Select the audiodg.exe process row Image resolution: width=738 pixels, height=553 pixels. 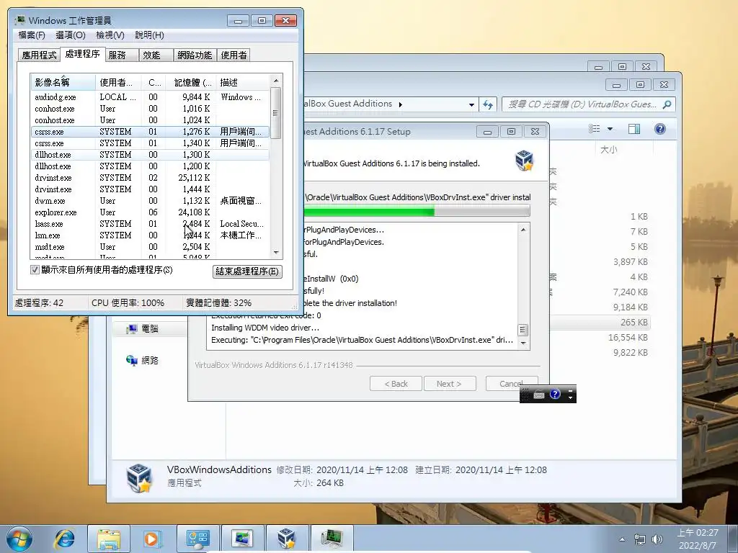(x=150, y=97)
